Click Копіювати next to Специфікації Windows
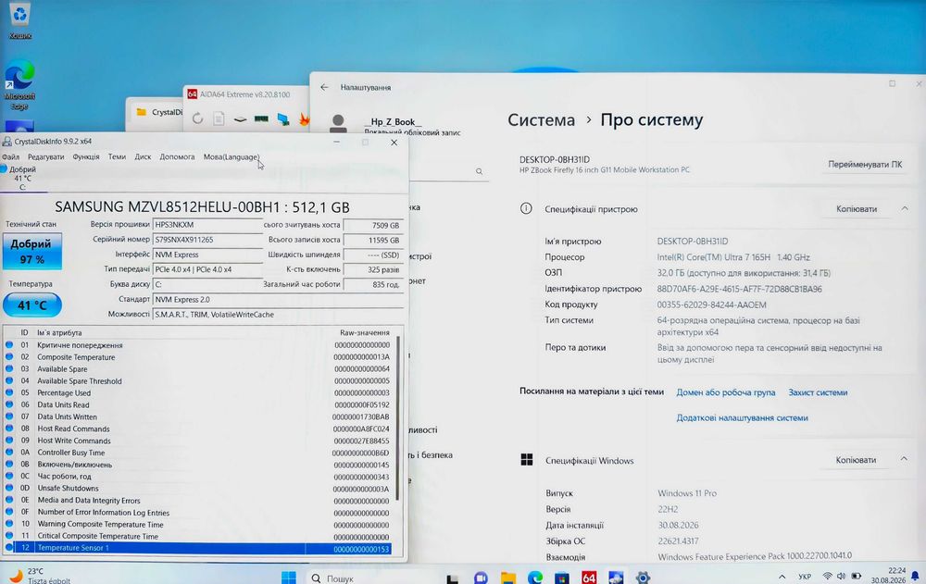The image size is (926, 584). [x=856, y=460]
